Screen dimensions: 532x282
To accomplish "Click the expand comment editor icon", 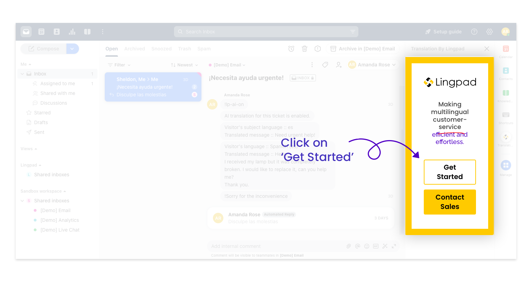I will [394, 246].
